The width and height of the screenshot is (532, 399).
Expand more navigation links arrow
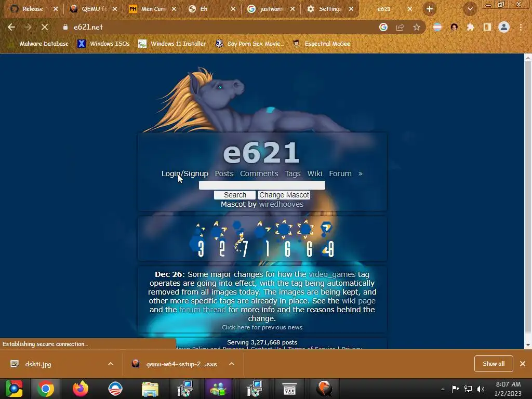361,174
